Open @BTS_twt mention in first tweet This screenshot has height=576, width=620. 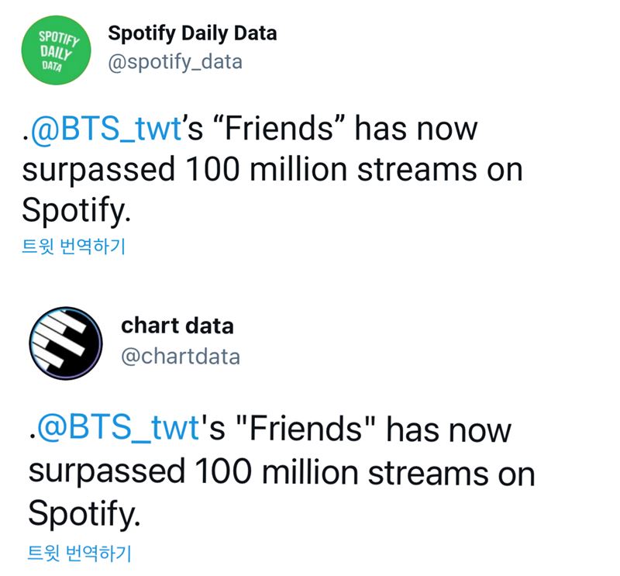tap(106, 129)
